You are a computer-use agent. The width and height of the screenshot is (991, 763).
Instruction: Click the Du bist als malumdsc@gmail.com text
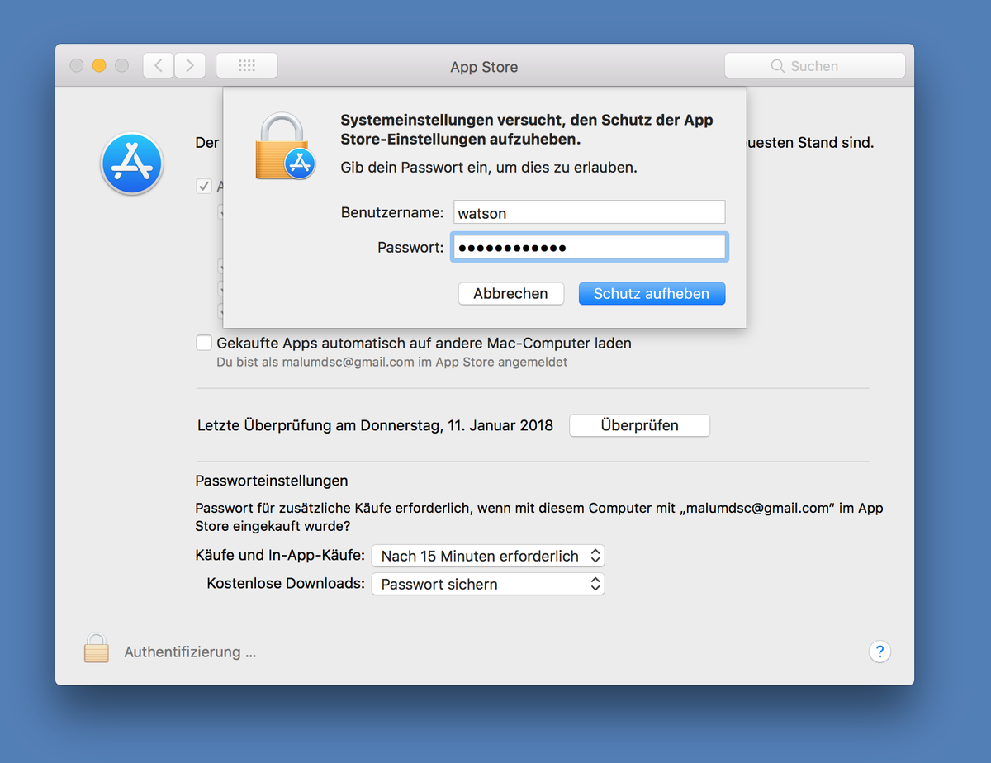click(391, 362)
